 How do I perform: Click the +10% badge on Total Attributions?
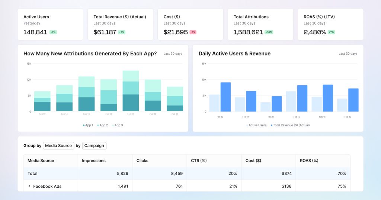[269, 32]
